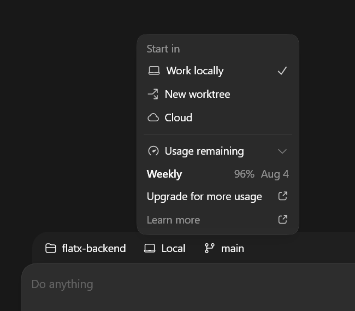Click the Aug 4 reset date
The image size is (355, 311).
[x=275, y=174]
